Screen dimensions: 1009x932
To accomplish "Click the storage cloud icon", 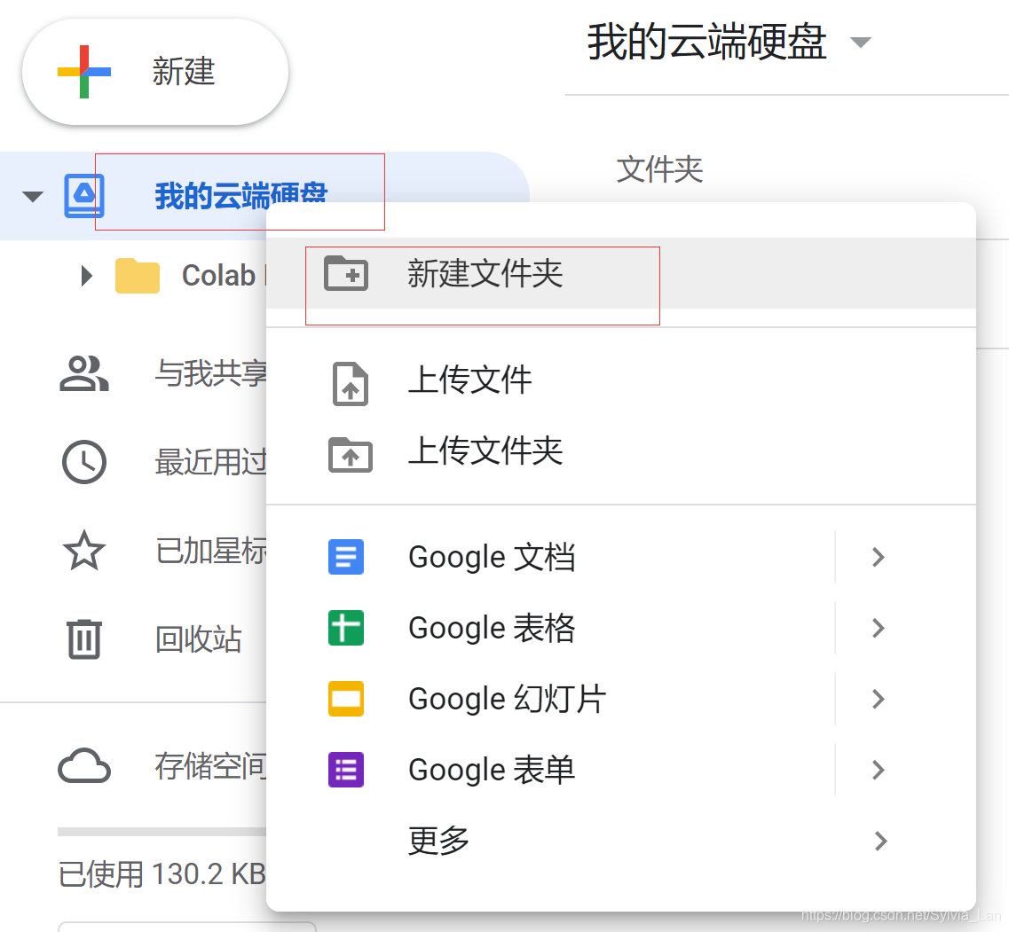I will 84,765.
